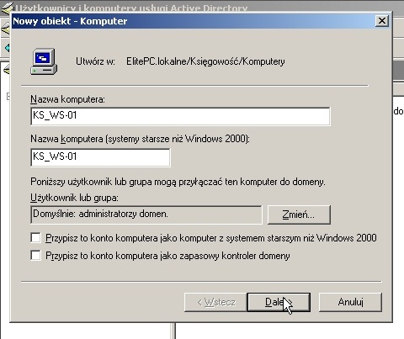
Task: Click the pre-Windows 2000 computer name field
Action: click(x=100, y=157)
